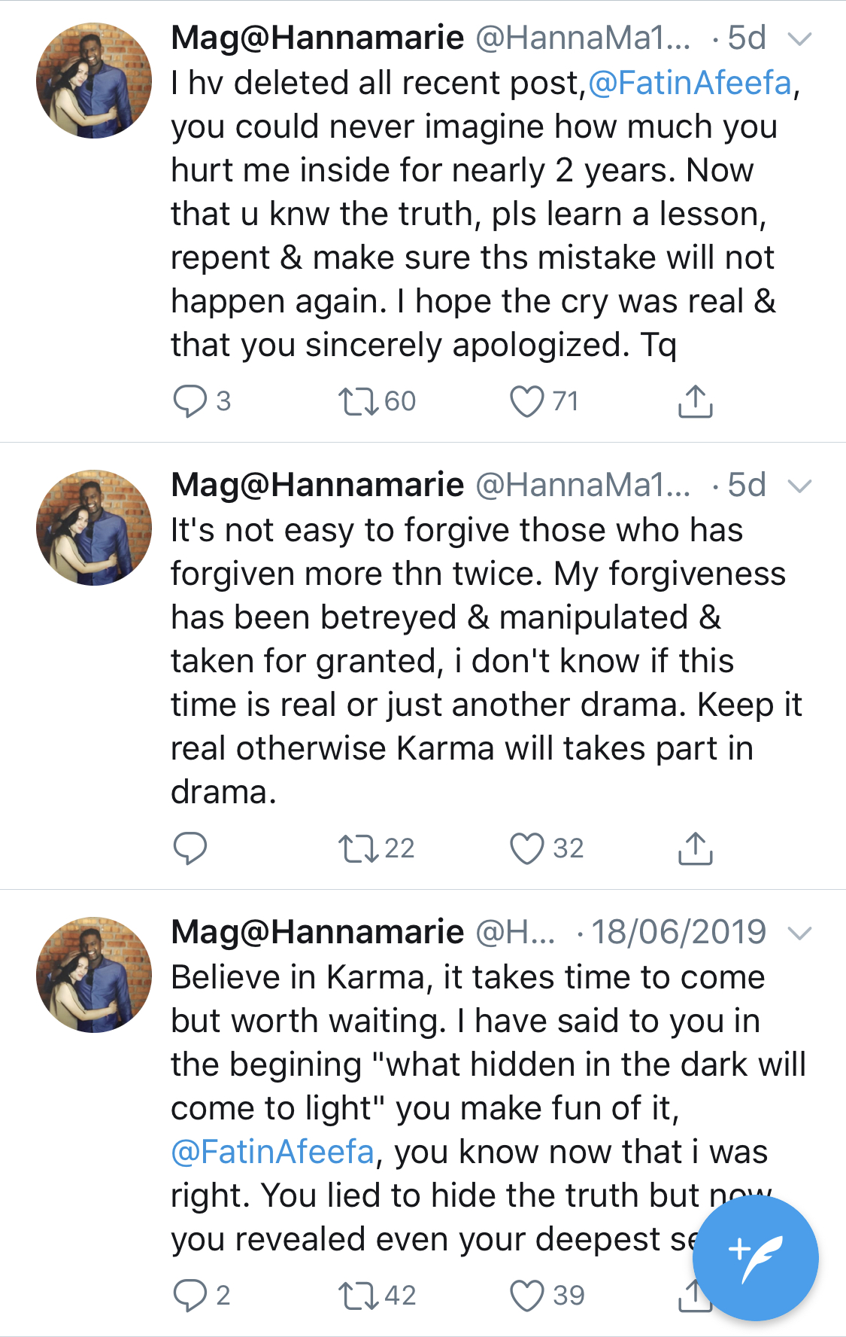The height and width of the screenshot is (1337, 846).
Task: Reply to the 'It's not easy to forgive' tweet
Action: click(190, 848)
